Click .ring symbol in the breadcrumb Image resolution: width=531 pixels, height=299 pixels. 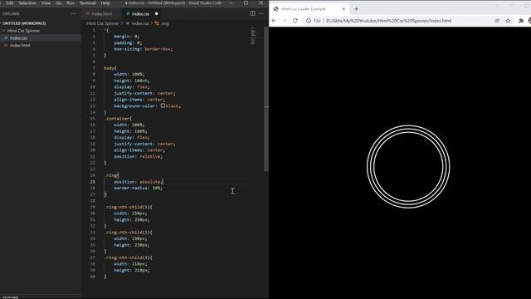coord(162,23)
